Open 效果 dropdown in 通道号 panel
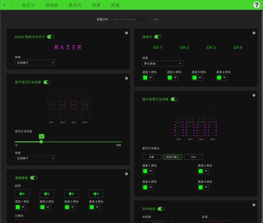Image resolution: width=263 pixels, height=223 pixels. (x=163, y=64)
